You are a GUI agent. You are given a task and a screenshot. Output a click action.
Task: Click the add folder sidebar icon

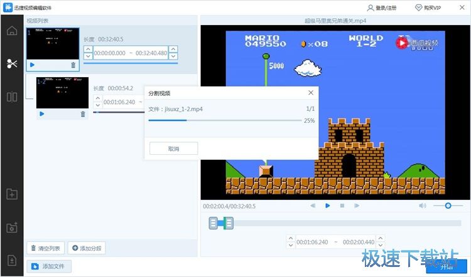(12, 194)
